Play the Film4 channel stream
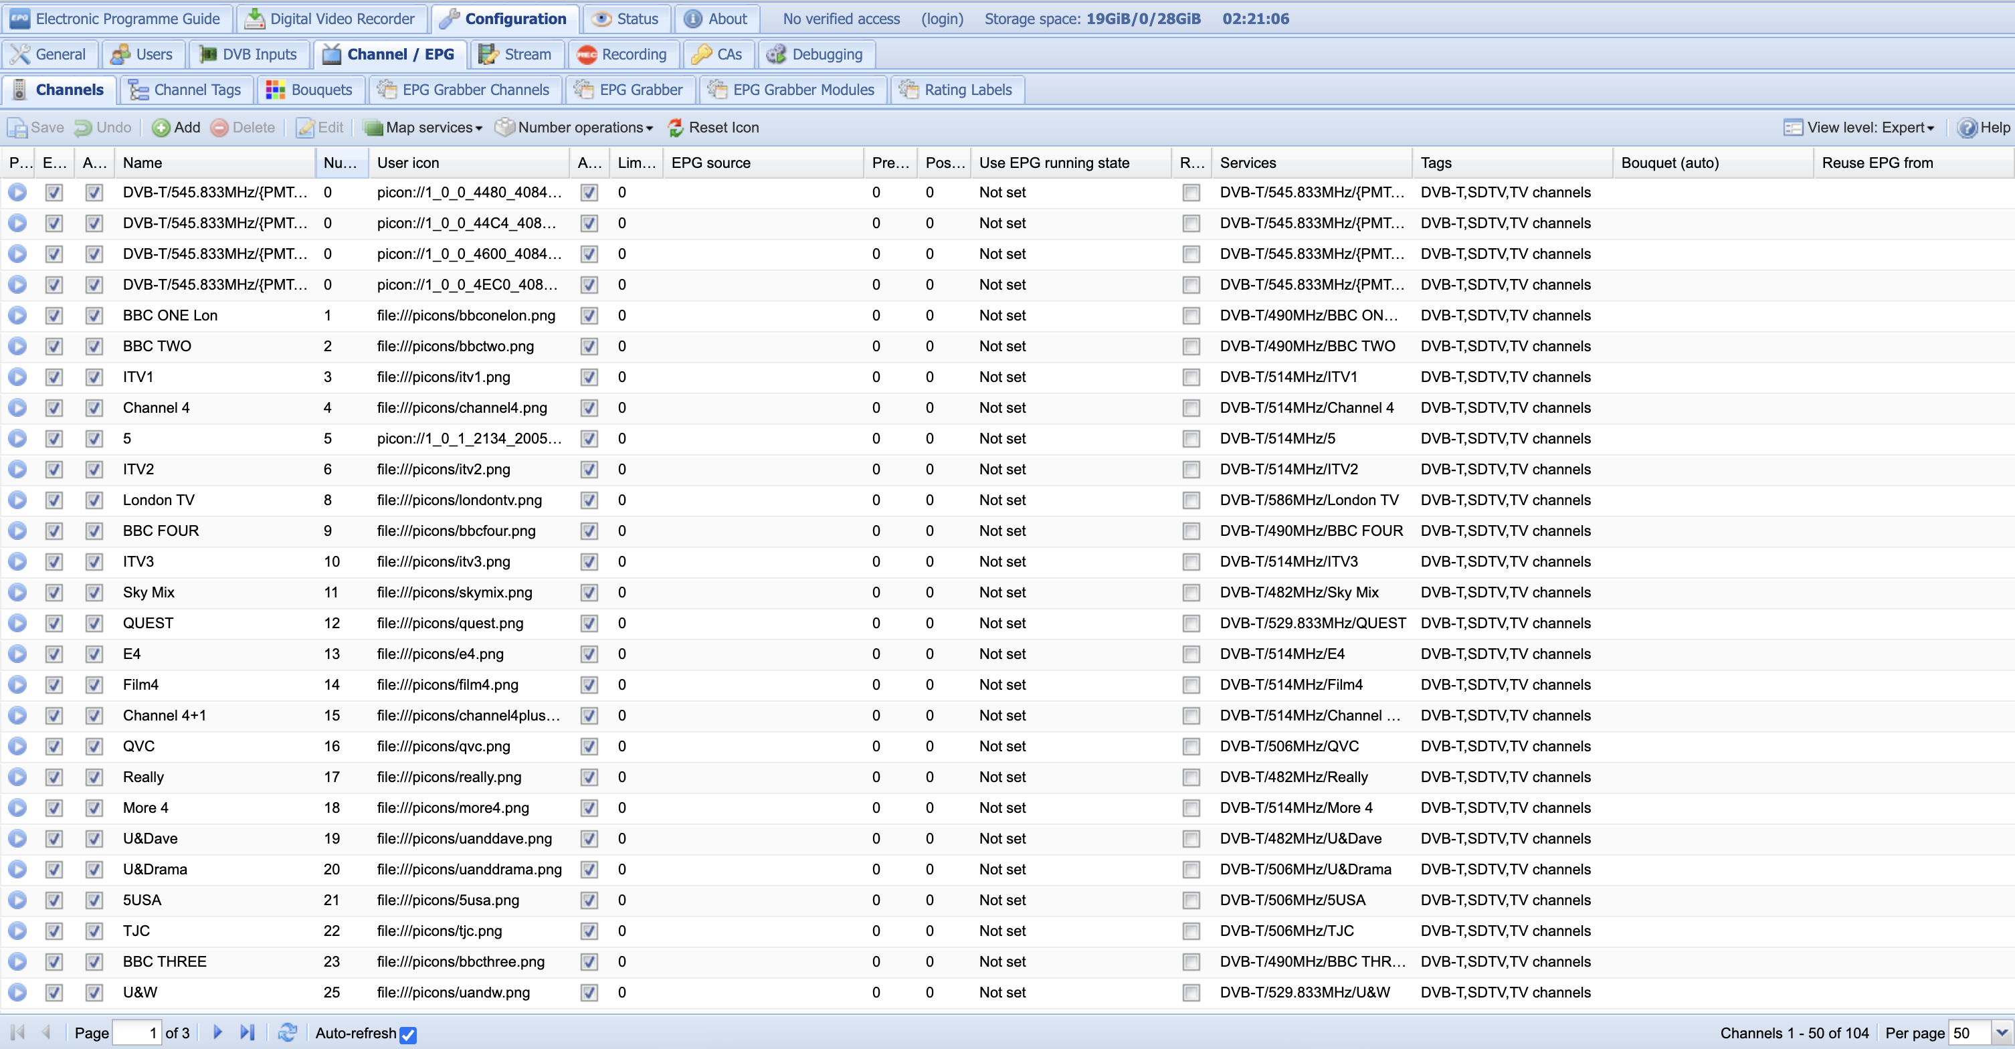2015x1049 pixels. 17,684
